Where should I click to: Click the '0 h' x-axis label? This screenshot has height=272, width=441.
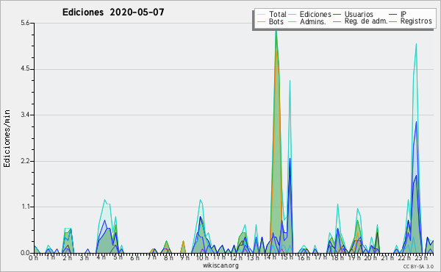[x=33, y=258]
